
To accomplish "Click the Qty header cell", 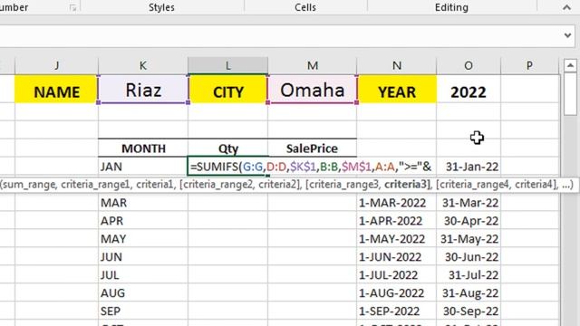I will [227, 149].
